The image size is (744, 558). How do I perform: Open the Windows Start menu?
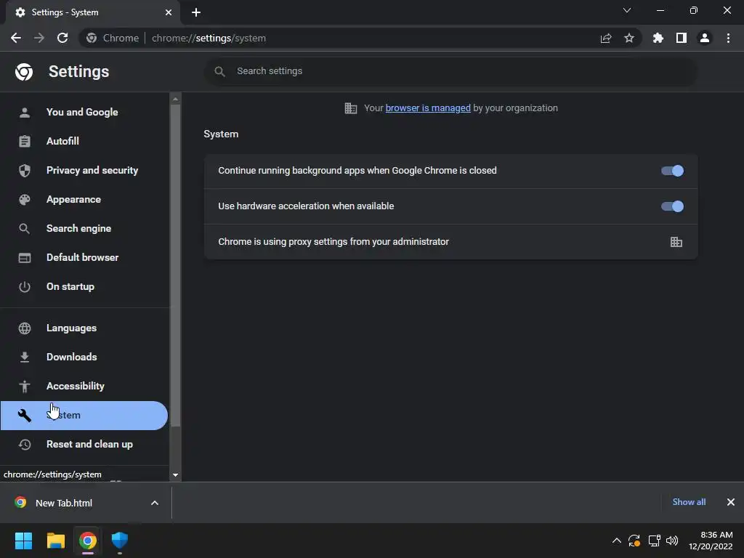click(23, 541)
